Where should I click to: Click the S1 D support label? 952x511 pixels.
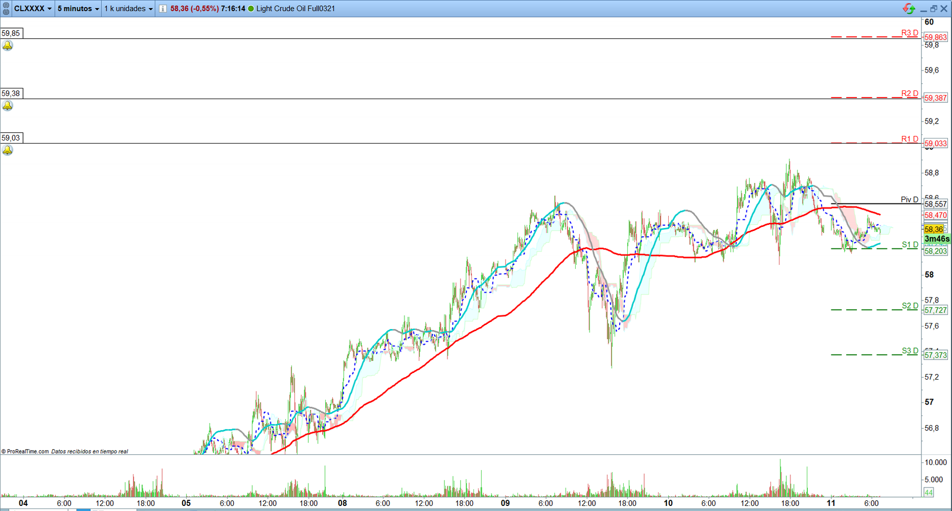[x=910, y=245]
